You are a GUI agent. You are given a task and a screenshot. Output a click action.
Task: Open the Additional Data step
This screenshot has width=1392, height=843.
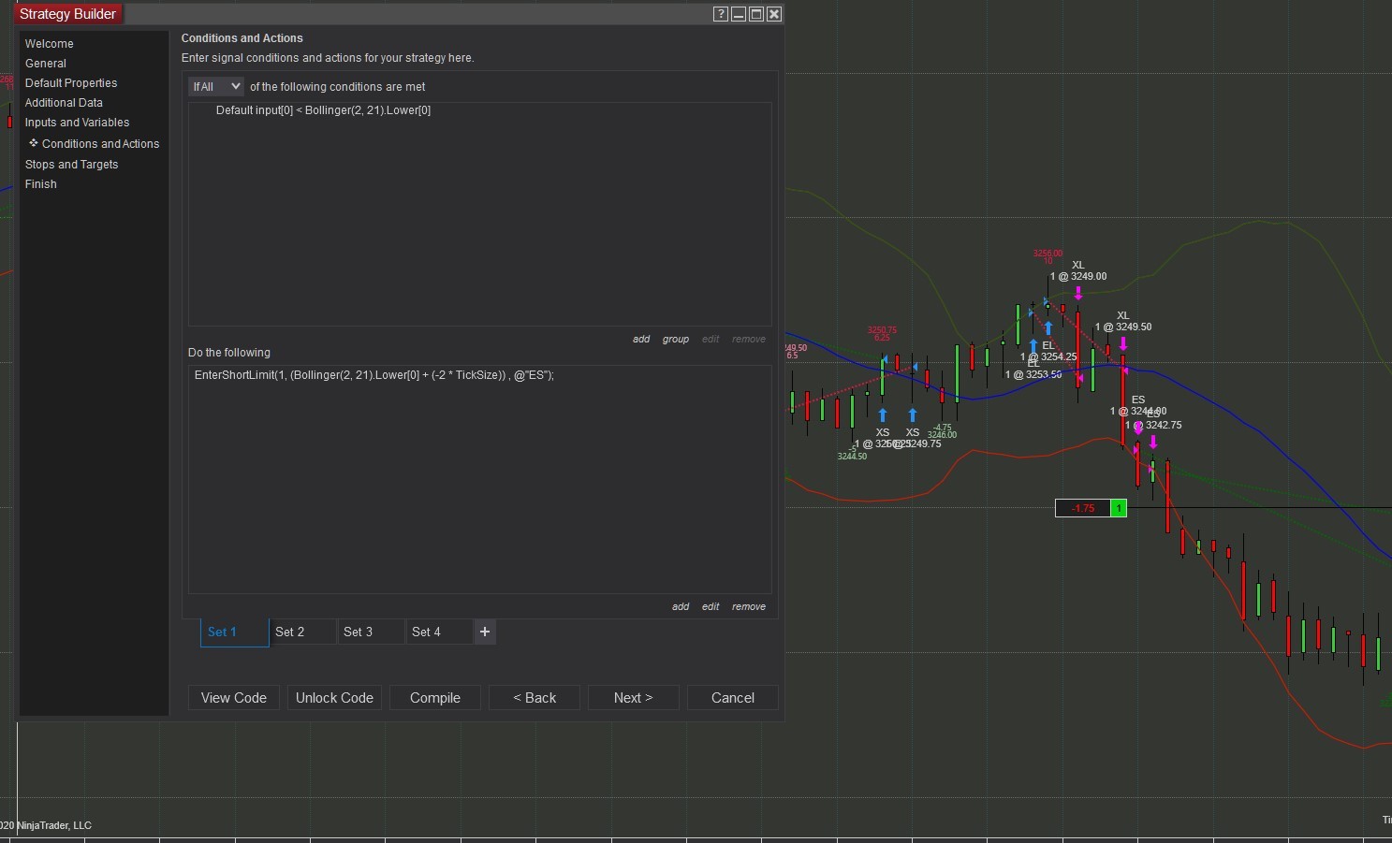click(x=64, y=103)
